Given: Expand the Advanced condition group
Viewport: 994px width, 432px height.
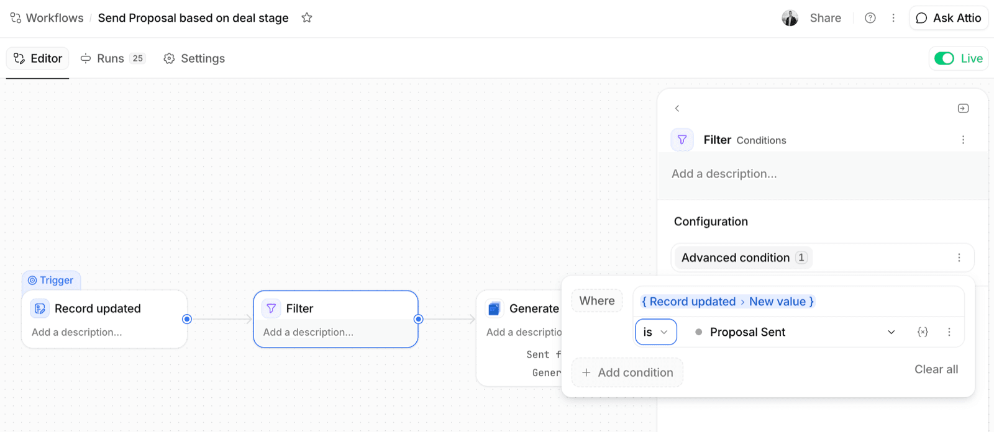Looking at the screenshot, I should coord(742,258).
